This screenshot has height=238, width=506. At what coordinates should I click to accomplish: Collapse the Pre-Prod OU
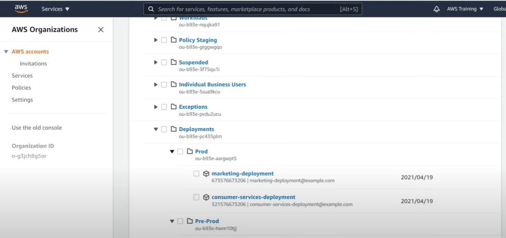coord(172,221)
